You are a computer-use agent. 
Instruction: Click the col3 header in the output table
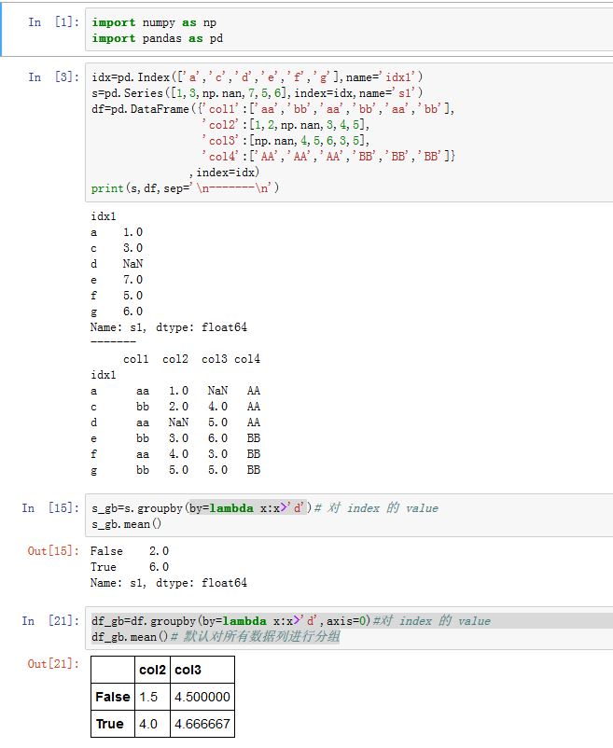[x=187, y=671]
